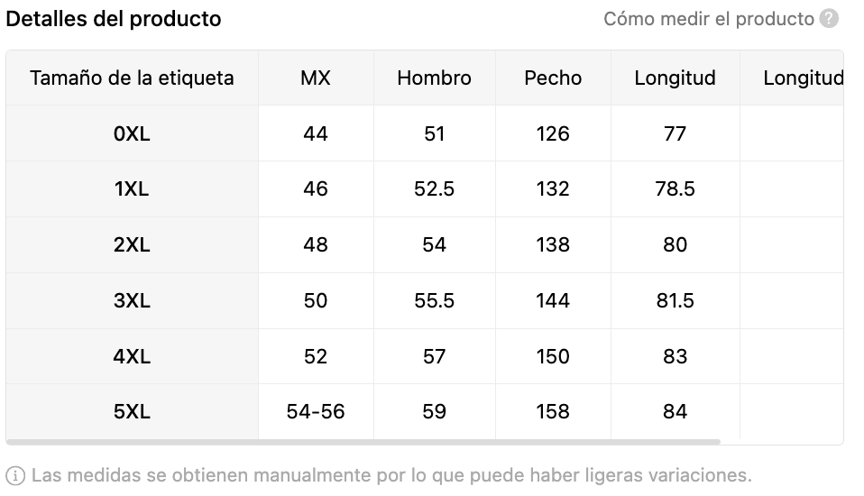Click the 54-56 MX size cell
Screen dimensions: 864x496
[316, 411]
